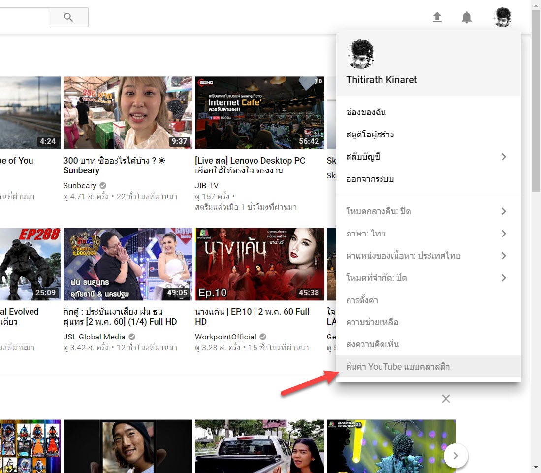
Task: Open the Internet Cafe' video thumbnail
Action: coord(259,112)
